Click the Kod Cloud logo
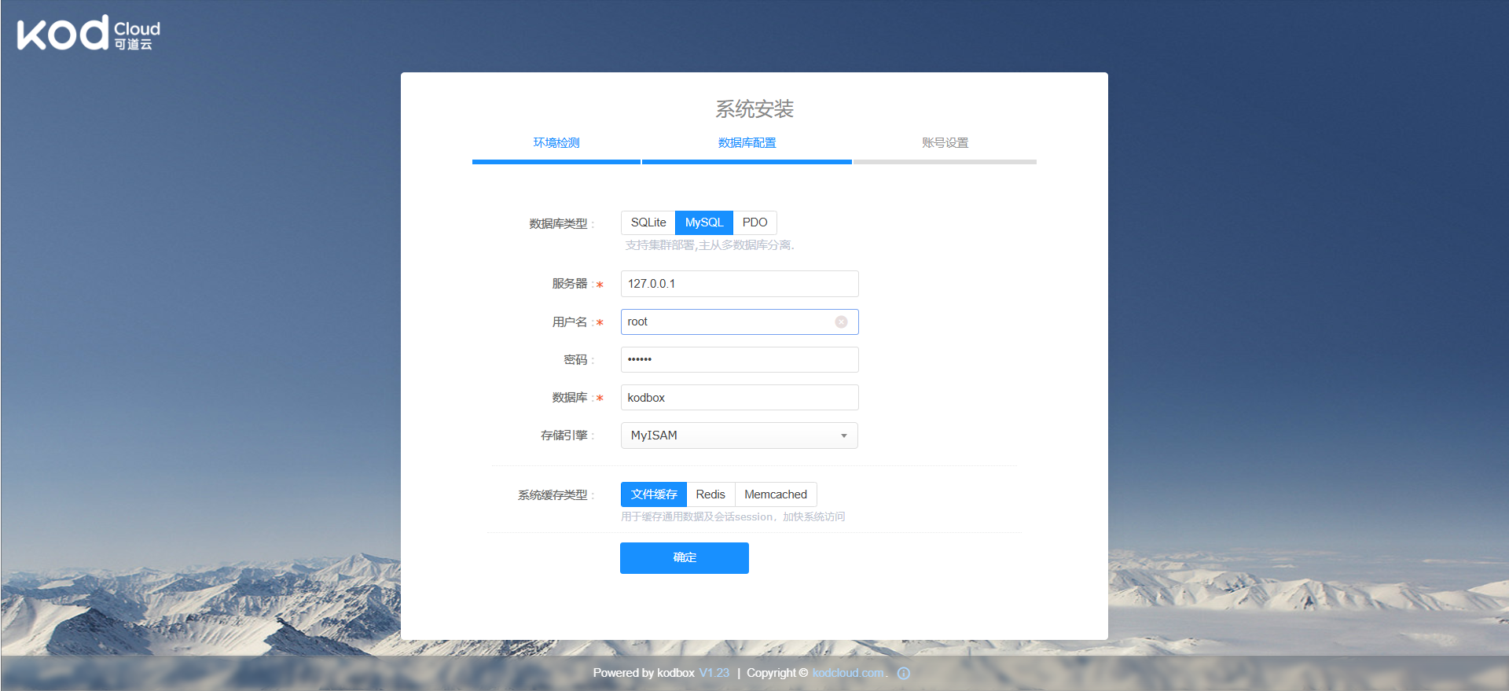 click(88, 34)
